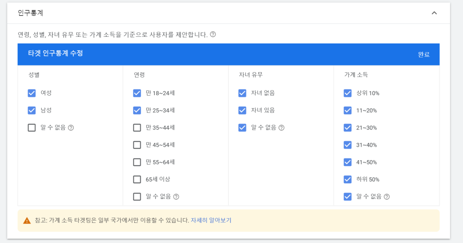Check the age 알 수 없음 checkbox
Viewport: 463px width, 243px height.
point(137,197)
